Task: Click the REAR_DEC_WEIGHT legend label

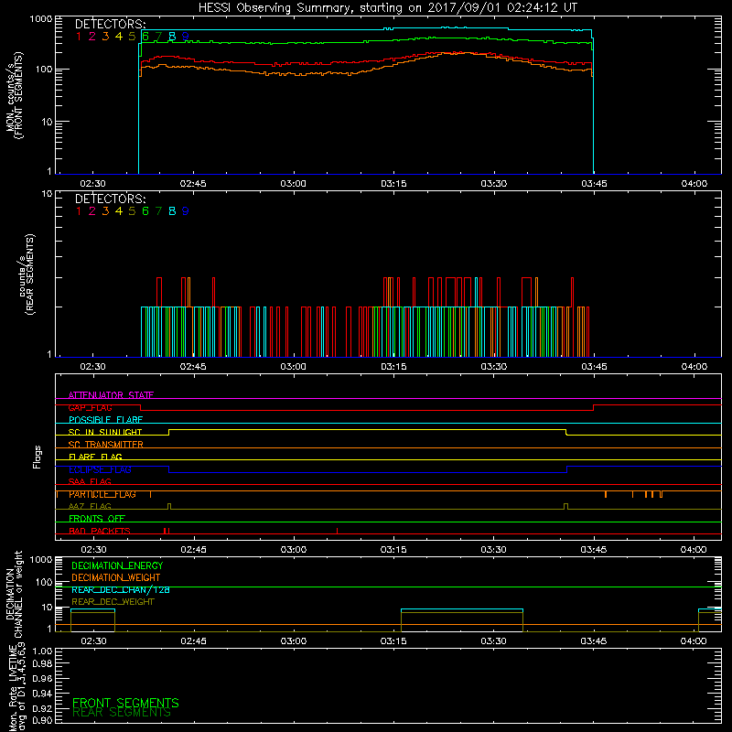Action: click(x=113, y=602)
